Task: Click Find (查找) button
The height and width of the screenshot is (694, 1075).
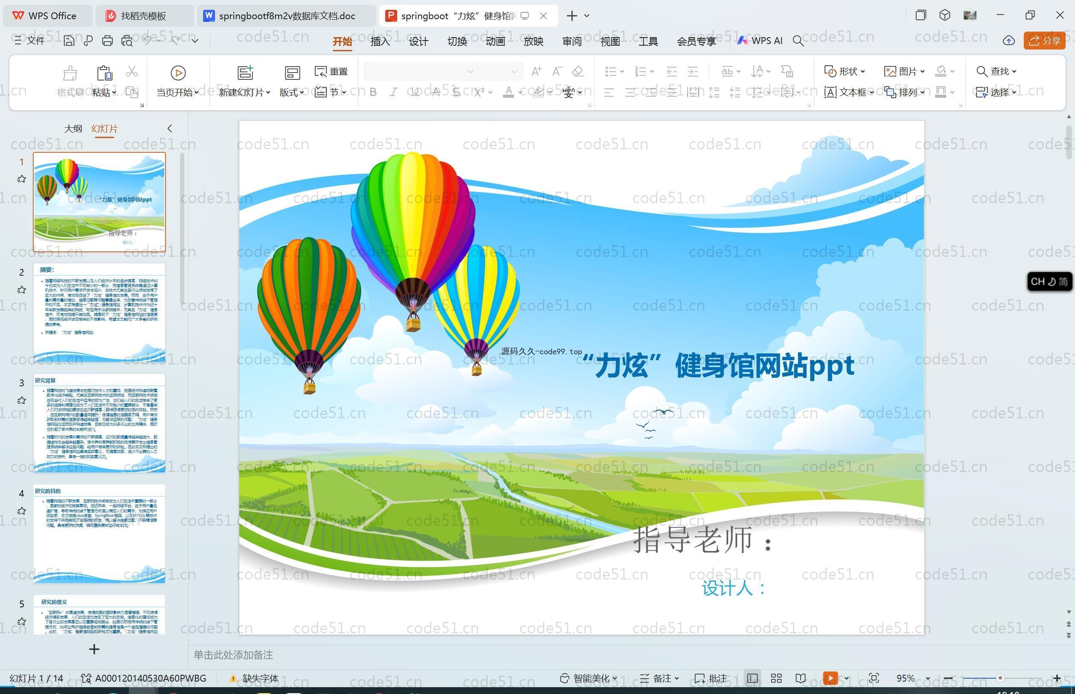Action: point(996,72)
